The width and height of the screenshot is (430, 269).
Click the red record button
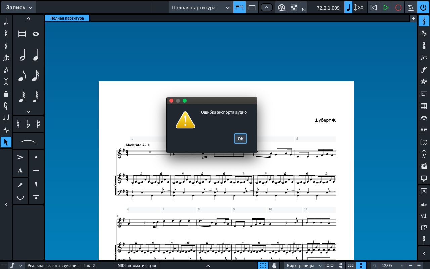pos(398,7)
